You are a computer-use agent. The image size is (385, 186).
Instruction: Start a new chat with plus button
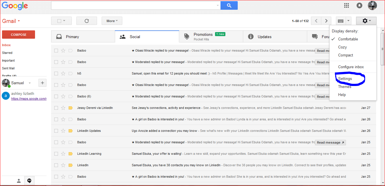pyautogui.click(x=42, y=83)
